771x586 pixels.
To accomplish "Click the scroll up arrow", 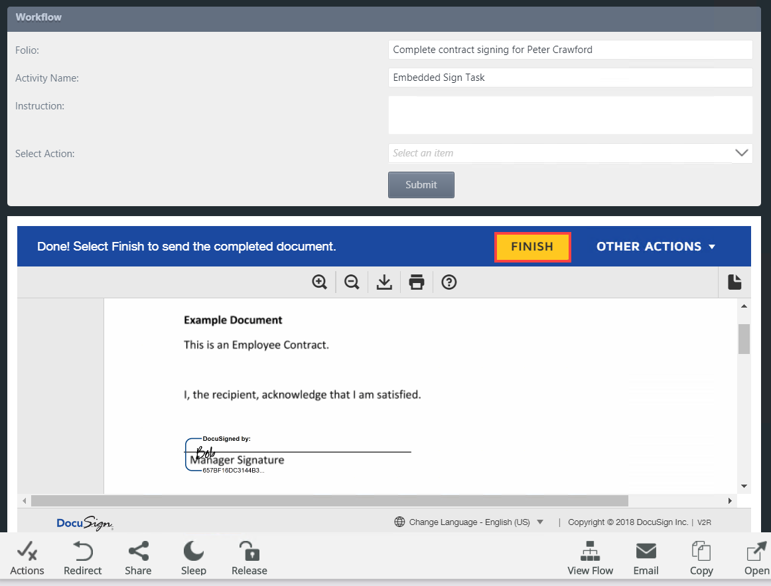I will [744, 306].
